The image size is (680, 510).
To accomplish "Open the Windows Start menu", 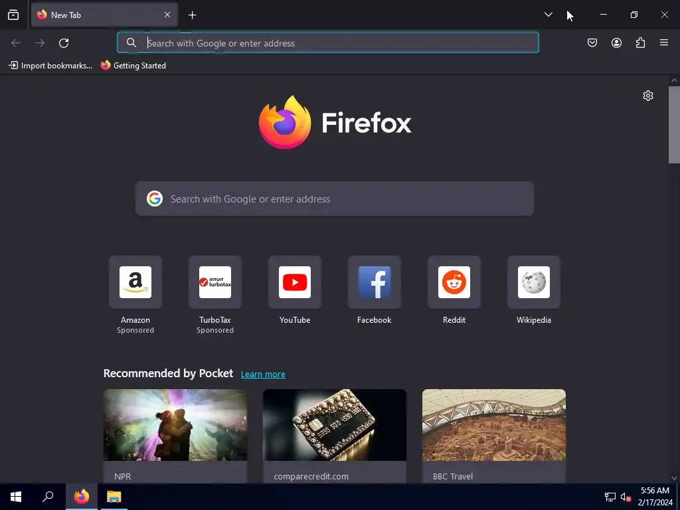I will coord(16,497).
